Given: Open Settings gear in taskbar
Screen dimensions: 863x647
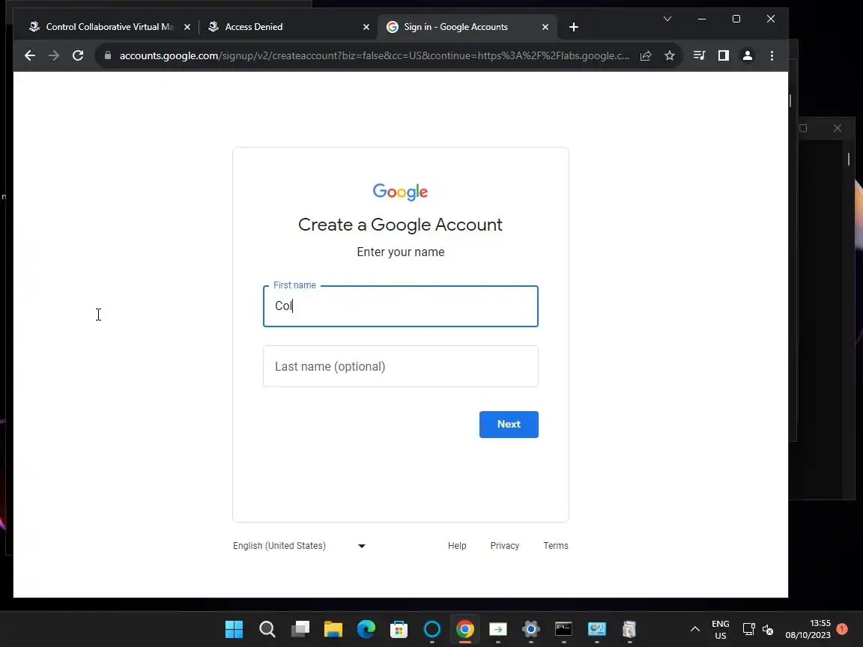Looking at the screenshot, I should 531,629.
